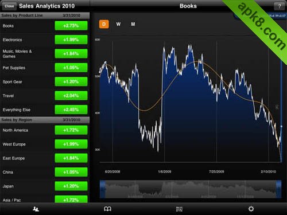Image resolution: width=287 pixels, height=215 pixels.
Task: Select the North America region row
Action: (x=45, y=130)
